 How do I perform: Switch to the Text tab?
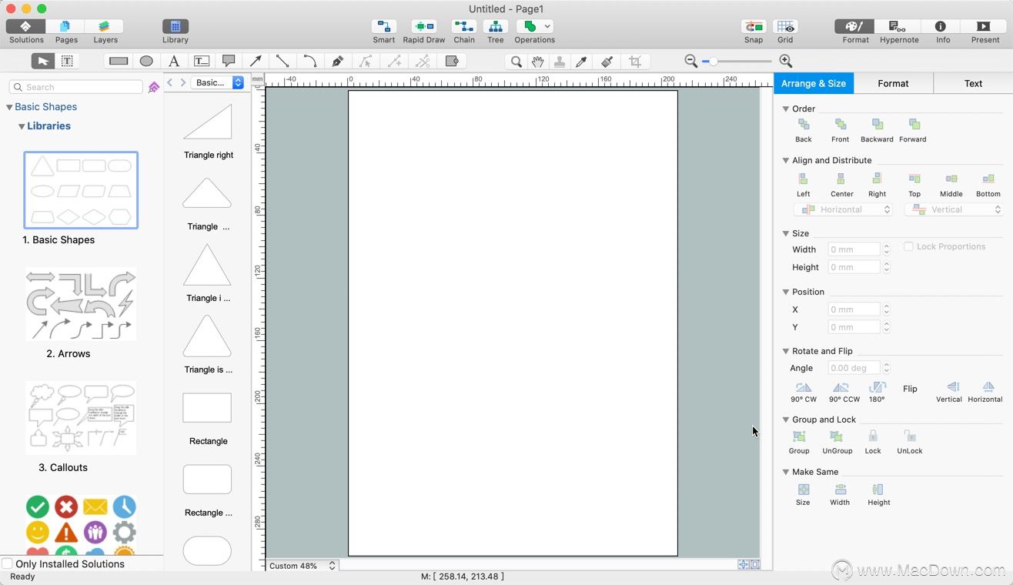point(973,83)
